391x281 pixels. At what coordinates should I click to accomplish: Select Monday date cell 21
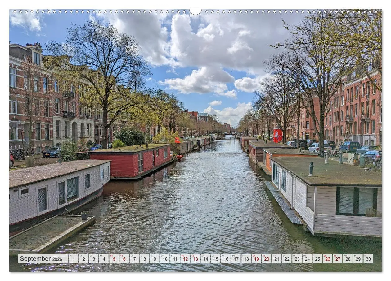point(276,259)
